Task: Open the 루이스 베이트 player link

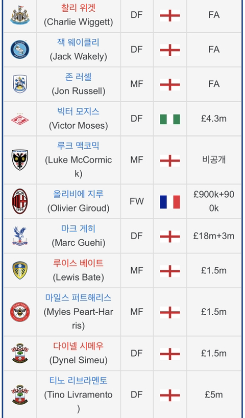Action: pyautogui.click(x=78, y=263)
